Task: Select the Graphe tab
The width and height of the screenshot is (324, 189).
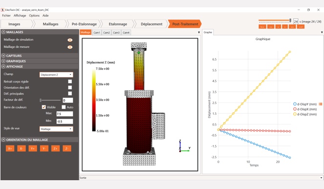Action: point(208,32)
